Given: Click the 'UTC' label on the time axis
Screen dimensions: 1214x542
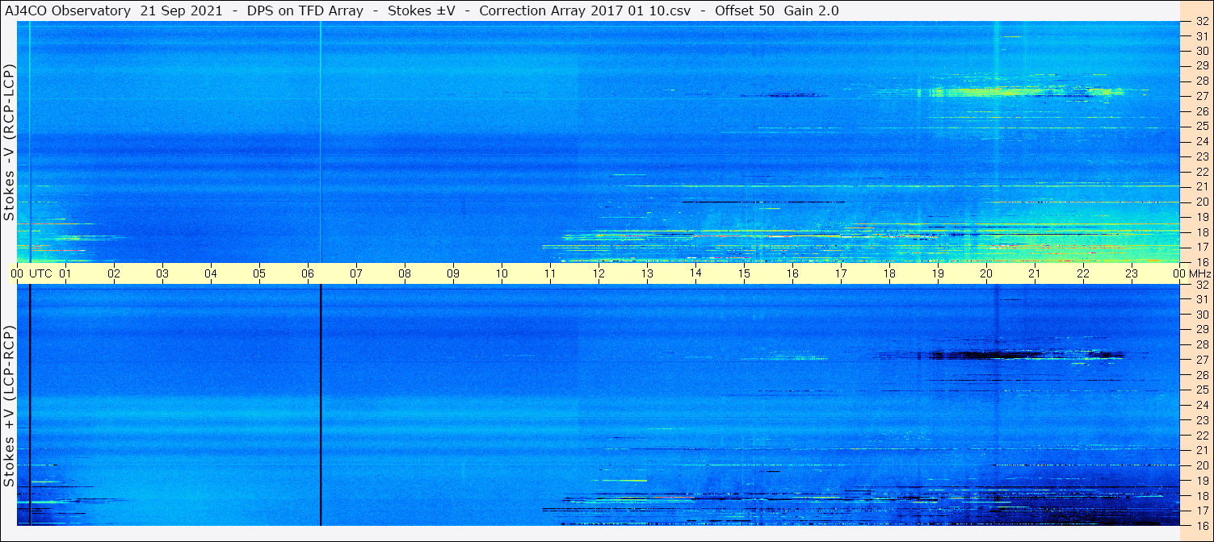Looking at the screenshot, I should 40,273.
